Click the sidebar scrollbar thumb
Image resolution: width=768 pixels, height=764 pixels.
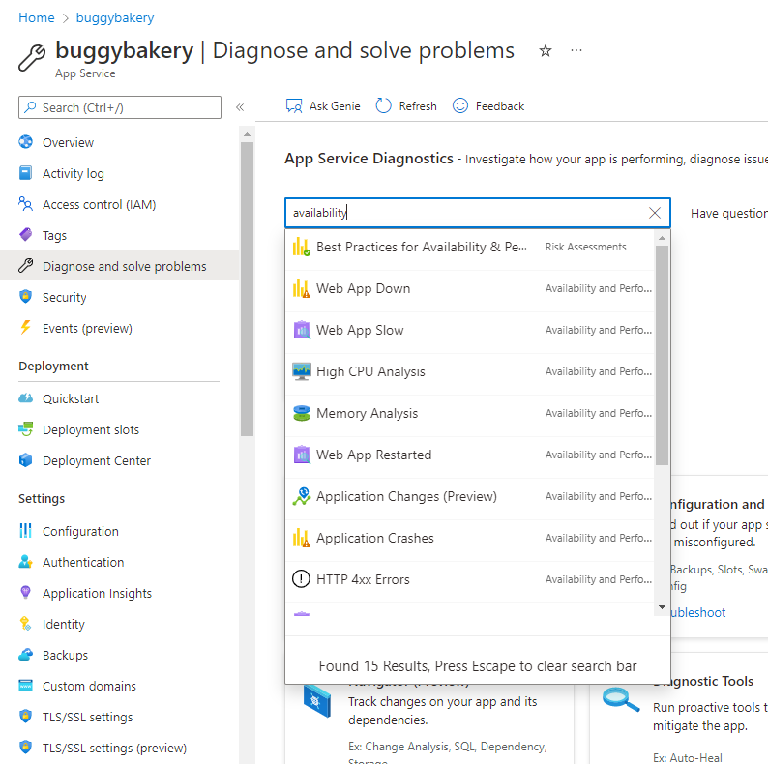click(x=247, y=289)
